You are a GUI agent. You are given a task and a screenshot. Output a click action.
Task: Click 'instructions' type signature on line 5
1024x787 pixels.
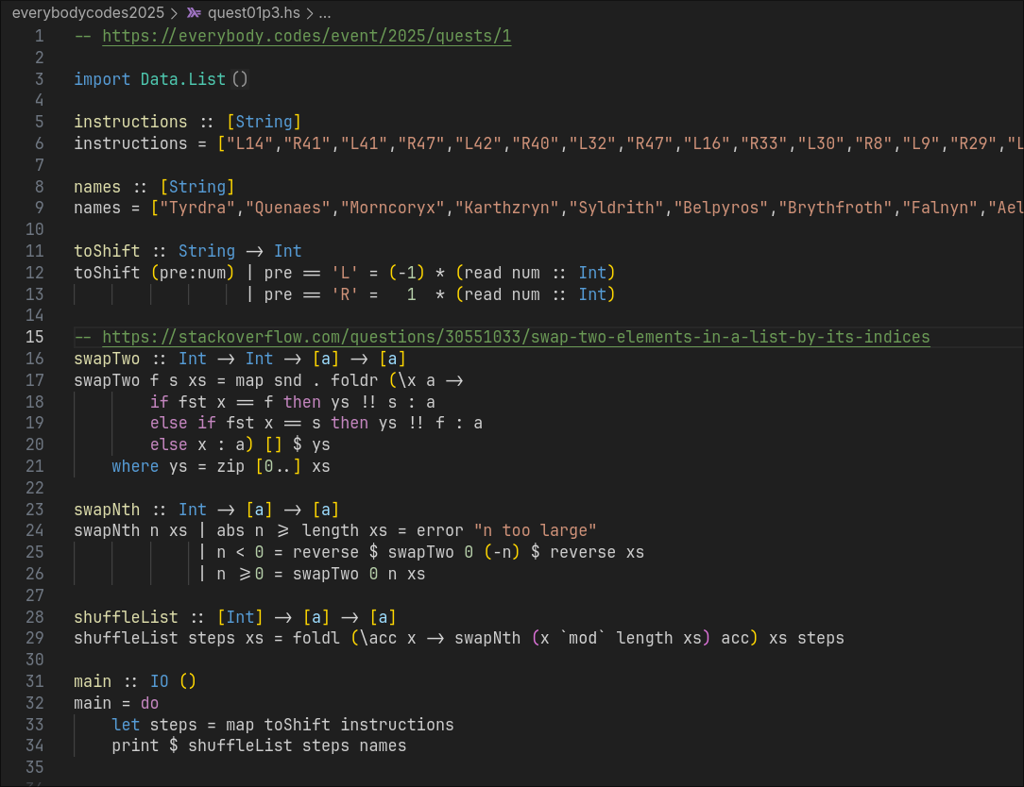[x=130, y=122]
